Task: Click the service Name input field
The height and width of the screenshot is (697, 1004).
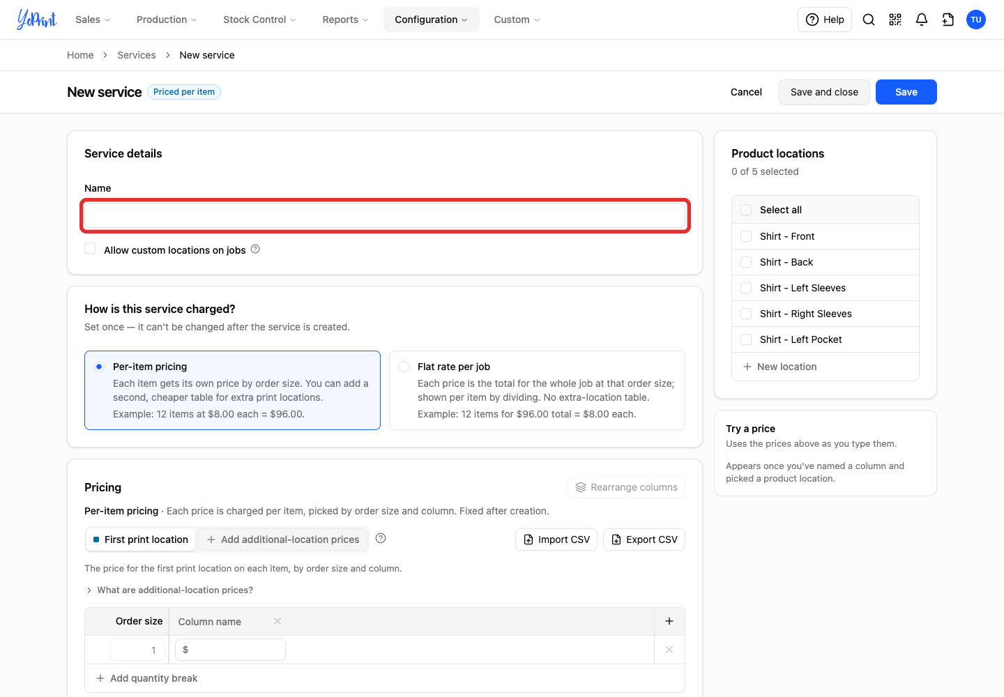Action: 386,216
